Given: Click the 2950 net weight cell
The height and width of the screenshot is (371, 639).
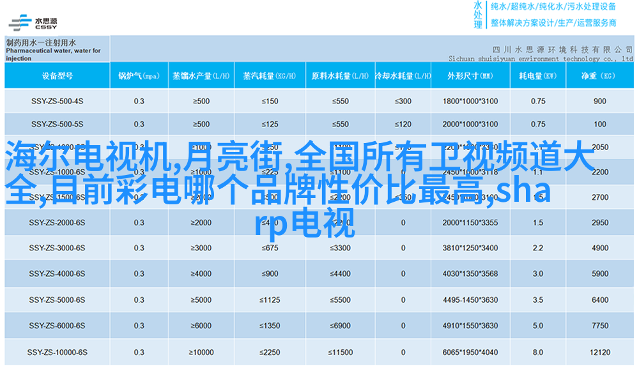Looking at the screenshot, I should point(600,223).
